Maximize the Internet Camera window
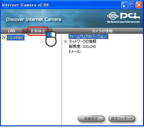144x133 pixels. pos(132,5)
